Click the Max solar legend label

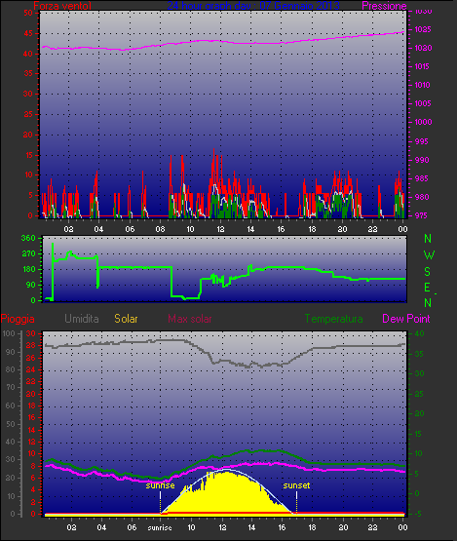click(x=190, y=319)
